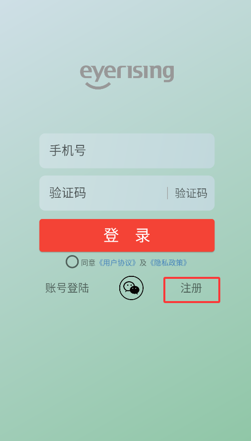This screenshot has width=251, height=441.
Task: Click the eyerising logo
Action: (x=127, y=77)
